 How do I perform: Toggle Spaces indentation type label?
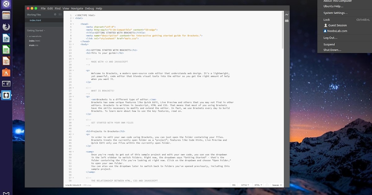click(275, 185)
